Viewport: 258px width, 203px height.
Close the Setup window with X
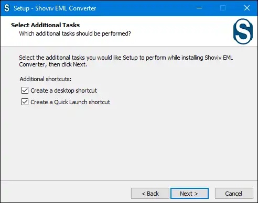pos(247,8)
